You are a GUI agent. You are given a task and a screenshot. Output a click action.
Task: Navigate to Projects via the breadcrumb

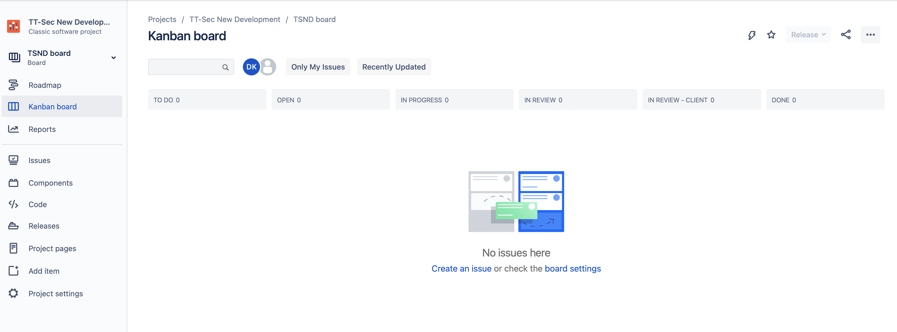point(162,19)
